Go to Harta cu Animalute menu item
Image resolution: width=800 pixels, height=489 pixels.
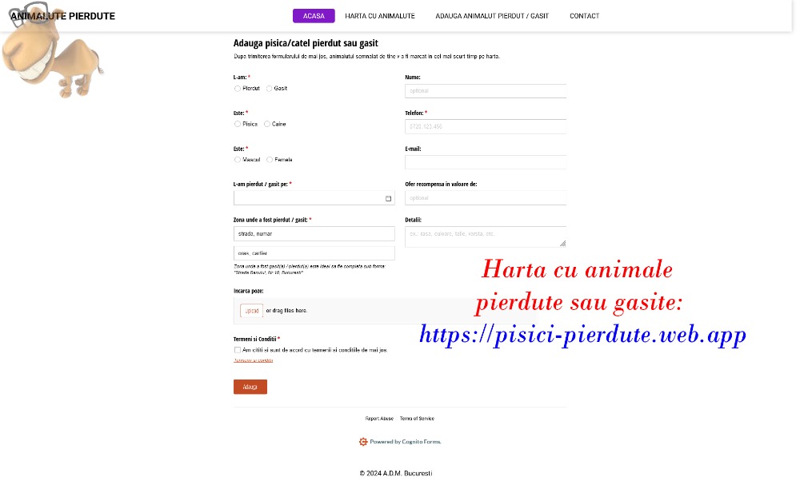(x=380, y=16)
